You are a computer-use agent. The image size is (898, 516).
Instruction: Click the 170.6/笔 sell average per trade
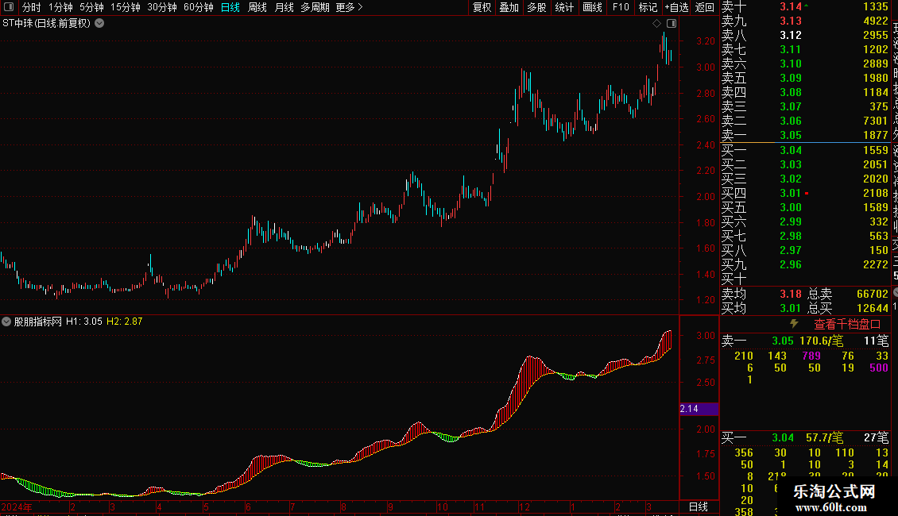coord(821,341)
